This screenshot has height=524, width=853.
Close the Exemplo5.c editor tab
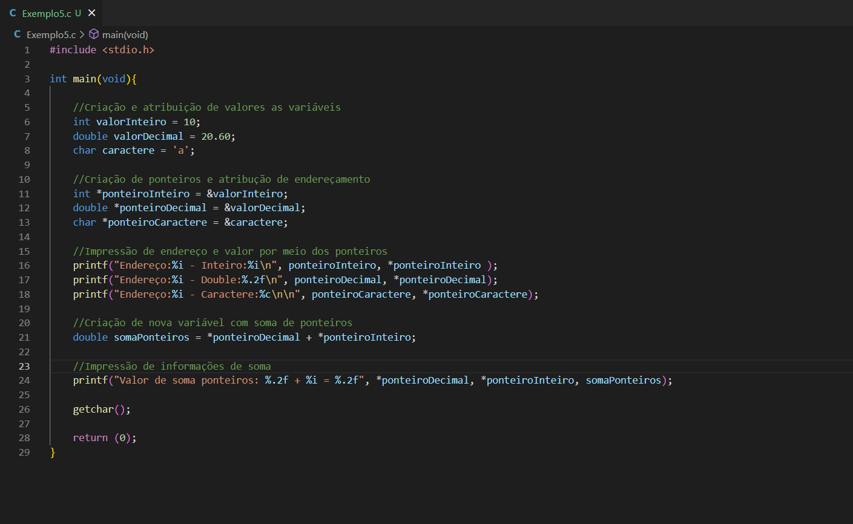click(x=91, y=12)
